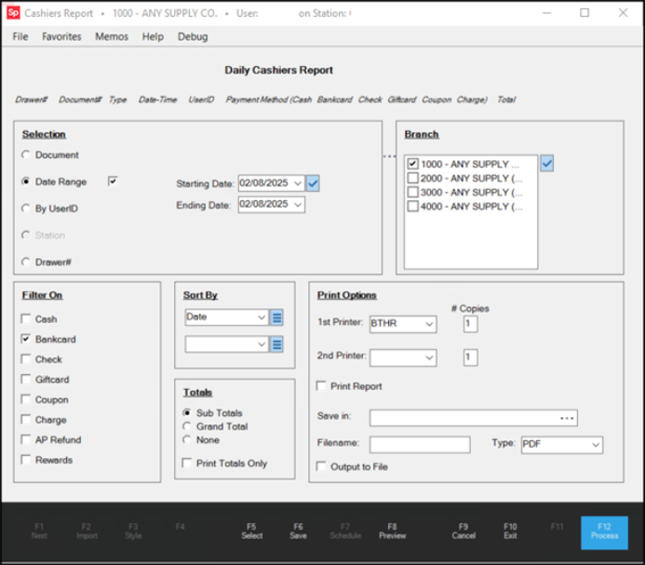Open the list icon beside Date sort field

pos(276,317)
